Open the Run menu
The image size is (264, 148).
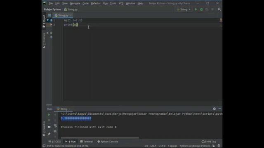pos(105,3)
